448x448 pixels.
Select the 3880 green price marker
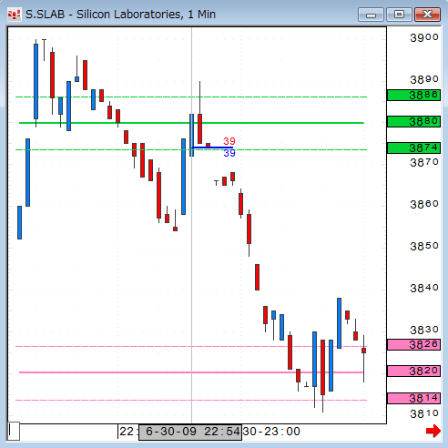413,122
